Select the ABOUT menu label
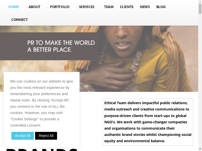Image resolution: width=202 pixels, height=151 pixels. [34, 7]
